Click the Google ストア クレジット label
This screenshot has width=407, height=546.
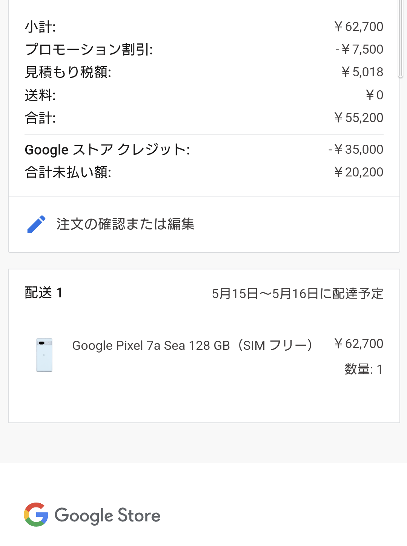click(107, 150)
